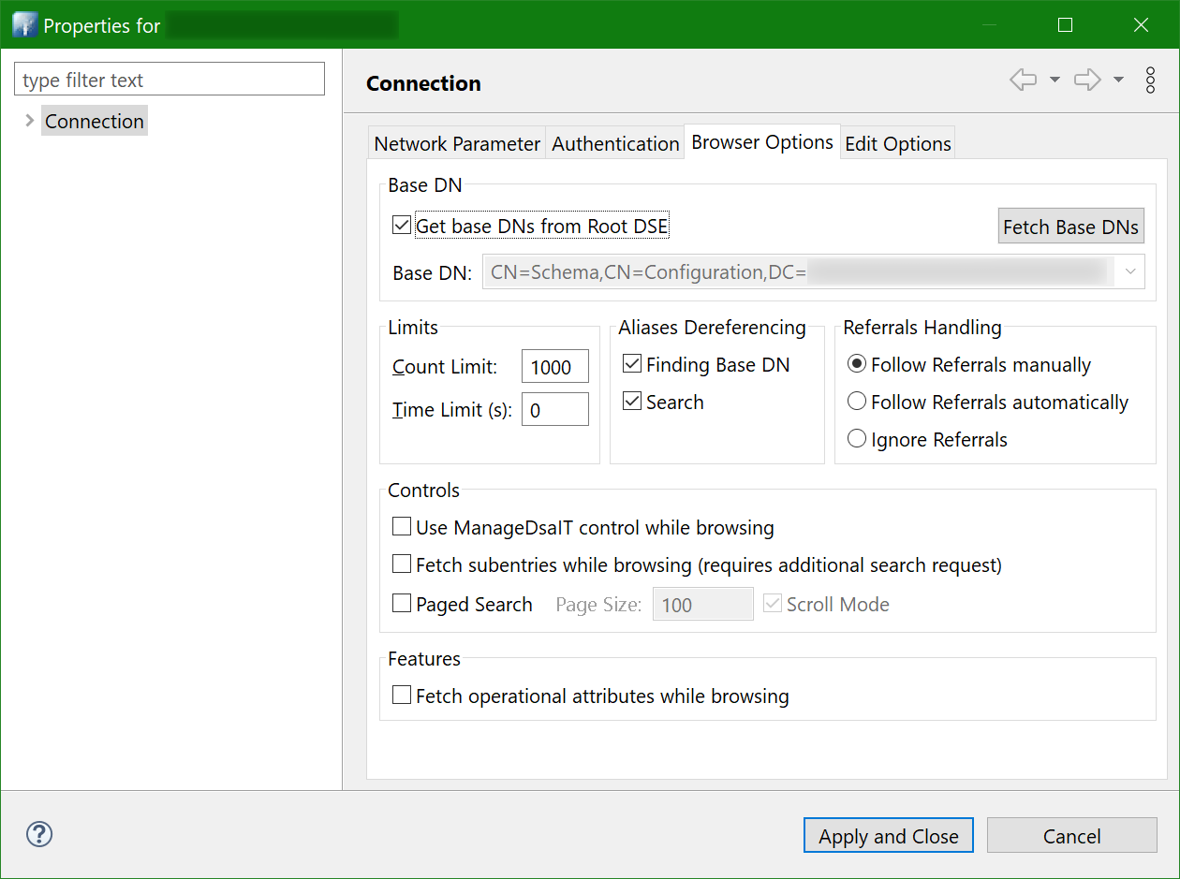The height and width of the screenshot is (879, 1180).
Task: Click Apply and Close
Action: [888, 836]
